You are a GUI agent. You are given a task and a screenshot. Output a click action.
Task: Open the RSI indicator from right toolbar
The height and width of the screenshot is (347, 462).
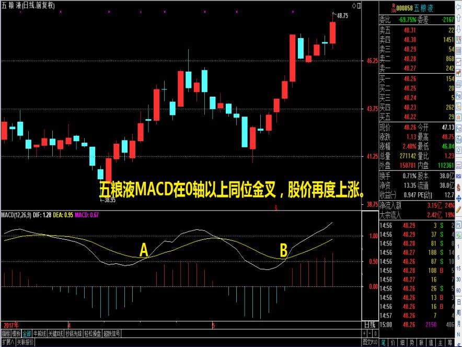458,177
